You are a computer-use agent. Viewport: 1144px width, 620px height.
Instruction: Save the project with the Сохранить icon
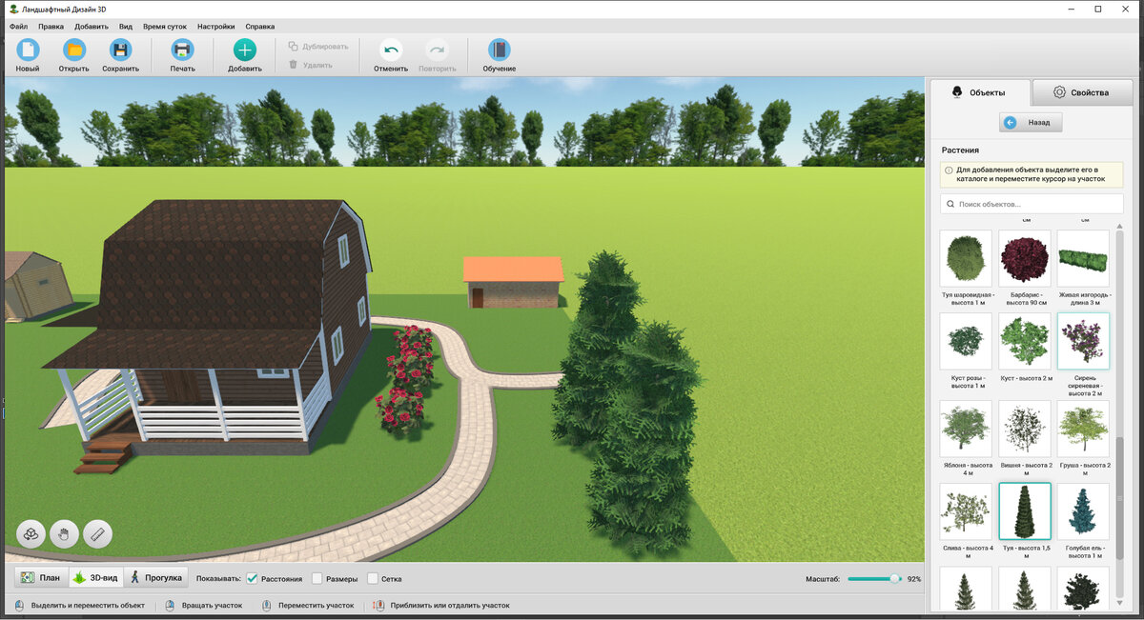(x=121, y=50)
